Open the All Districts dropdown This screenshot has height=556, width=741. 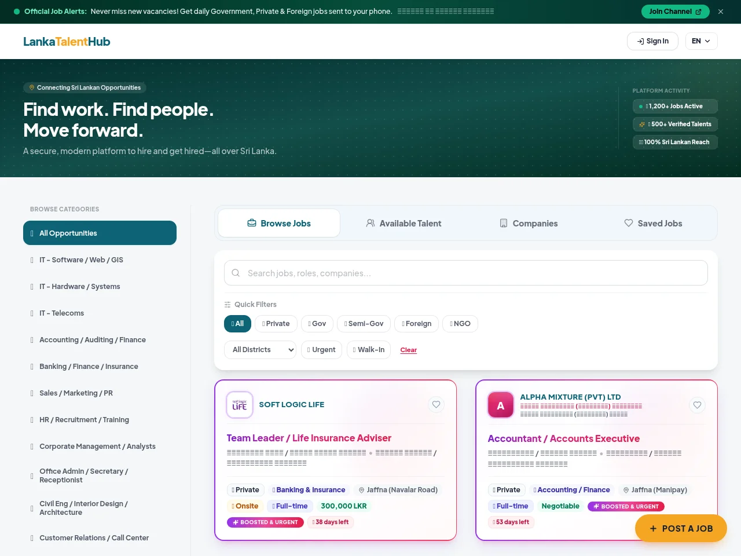click(x=261, y=350)
